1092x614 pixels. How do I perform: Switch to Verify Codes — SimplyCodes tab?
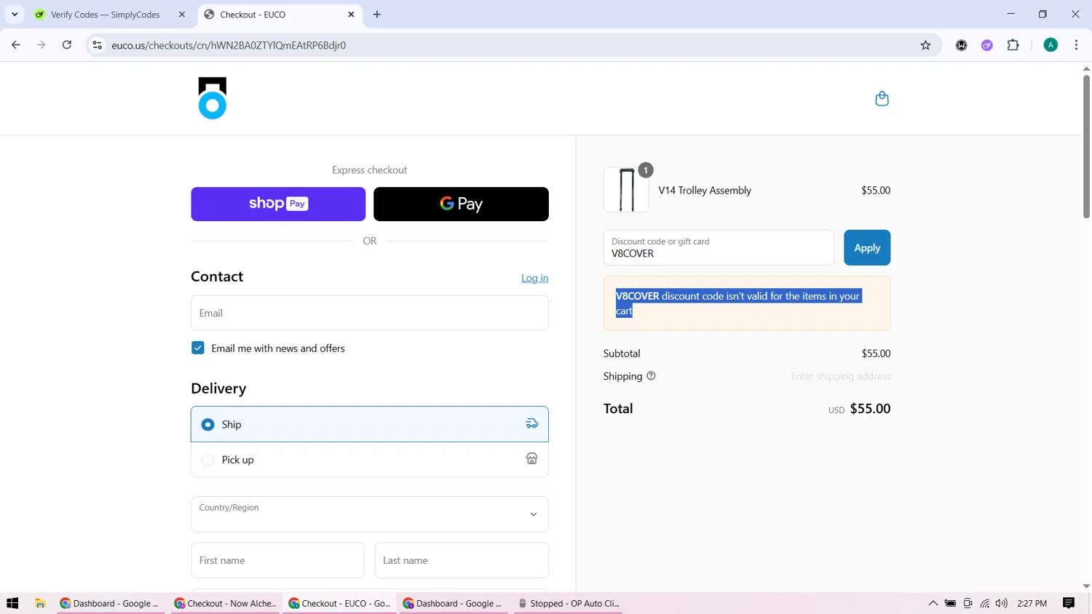(109, 15)
